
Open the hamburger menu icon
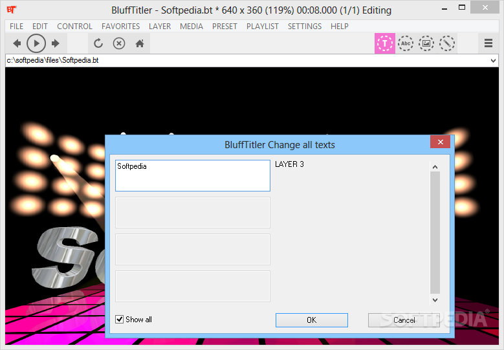pyautogui.click(x=488, y=43)
